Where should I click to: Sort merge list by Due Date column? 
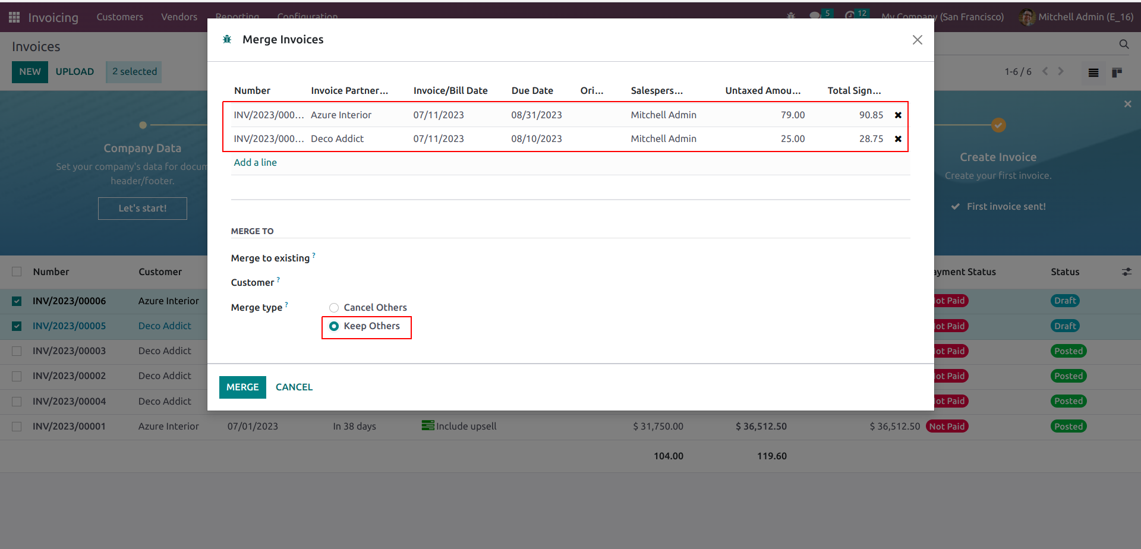pyautogui.click(x=532, y=90)
